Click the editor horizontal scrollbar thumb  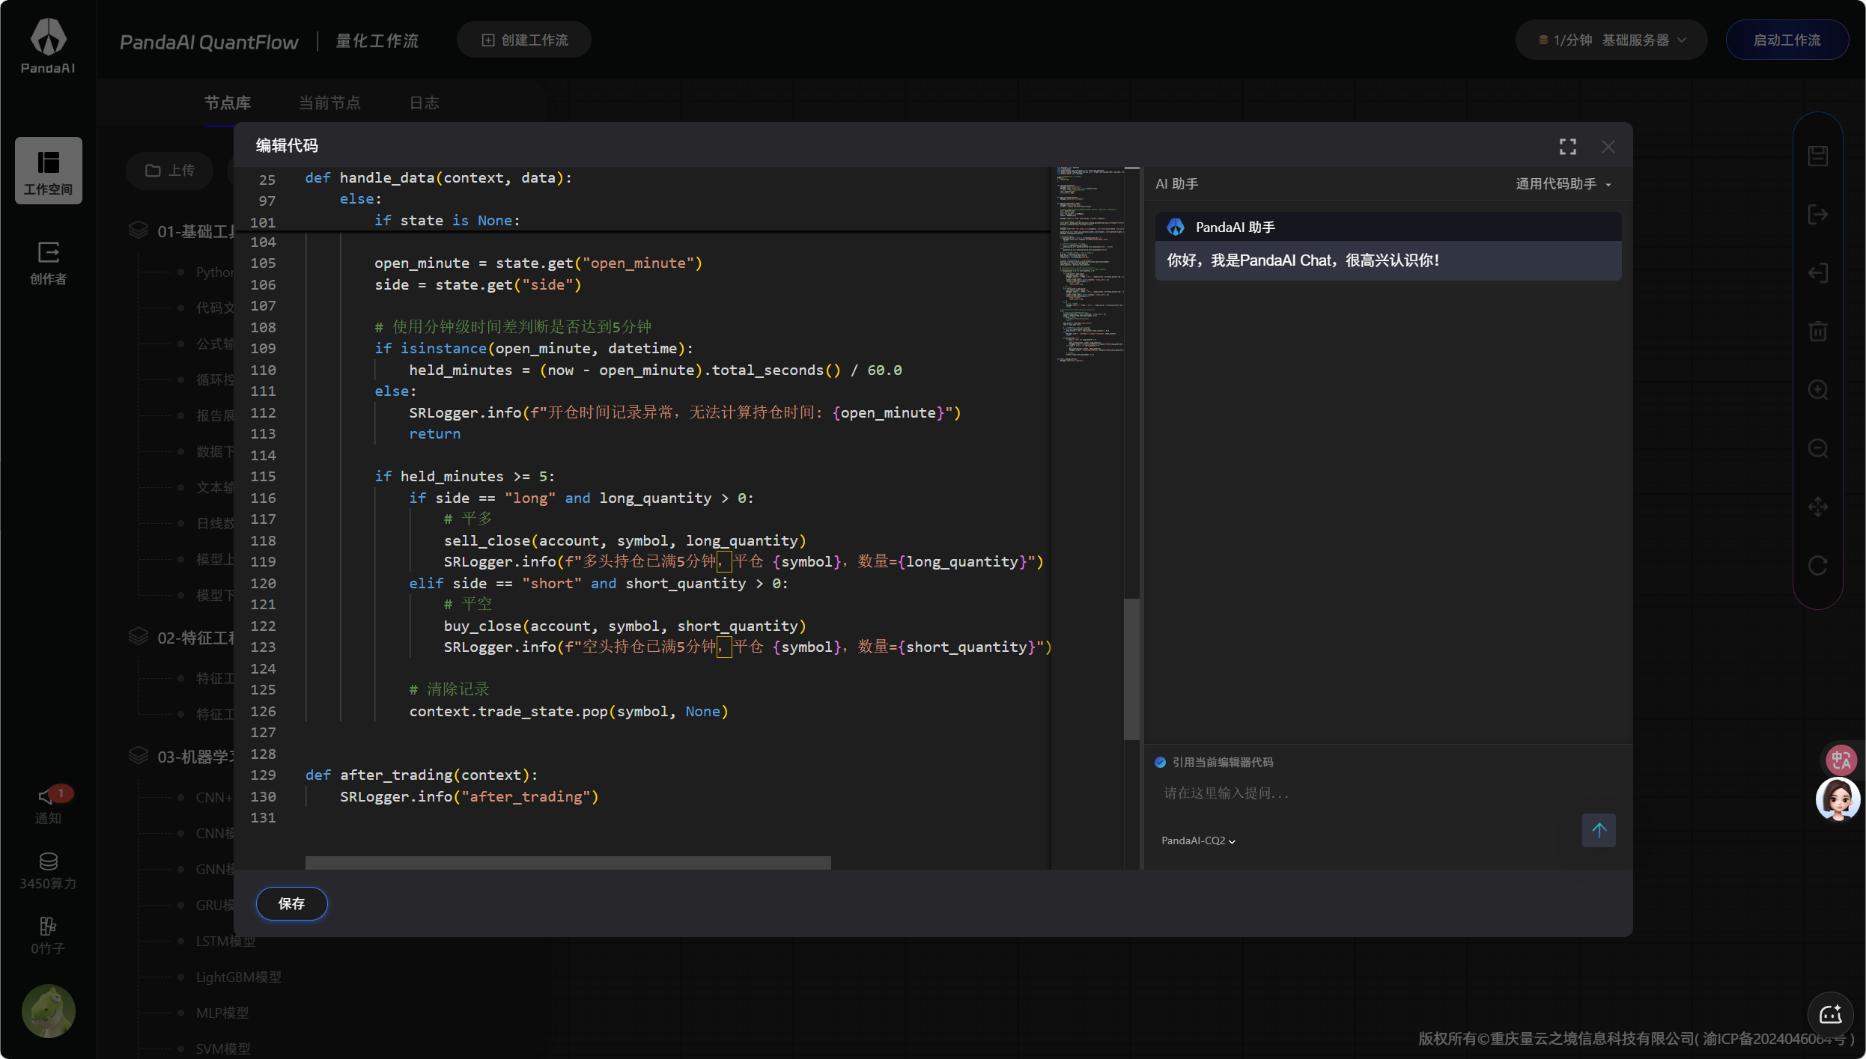568,863
